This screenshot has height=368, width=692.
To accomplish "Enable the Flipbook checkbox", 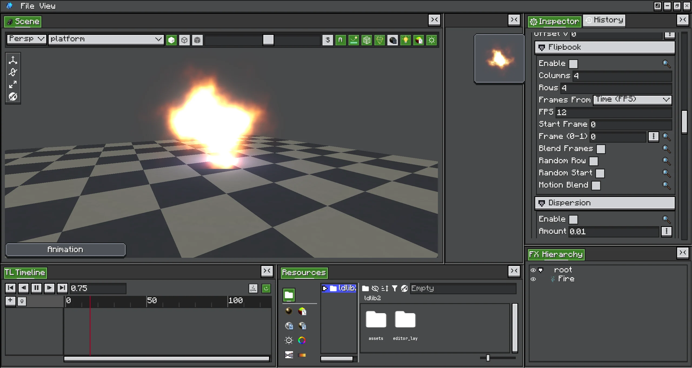I will tap(573, 64).
